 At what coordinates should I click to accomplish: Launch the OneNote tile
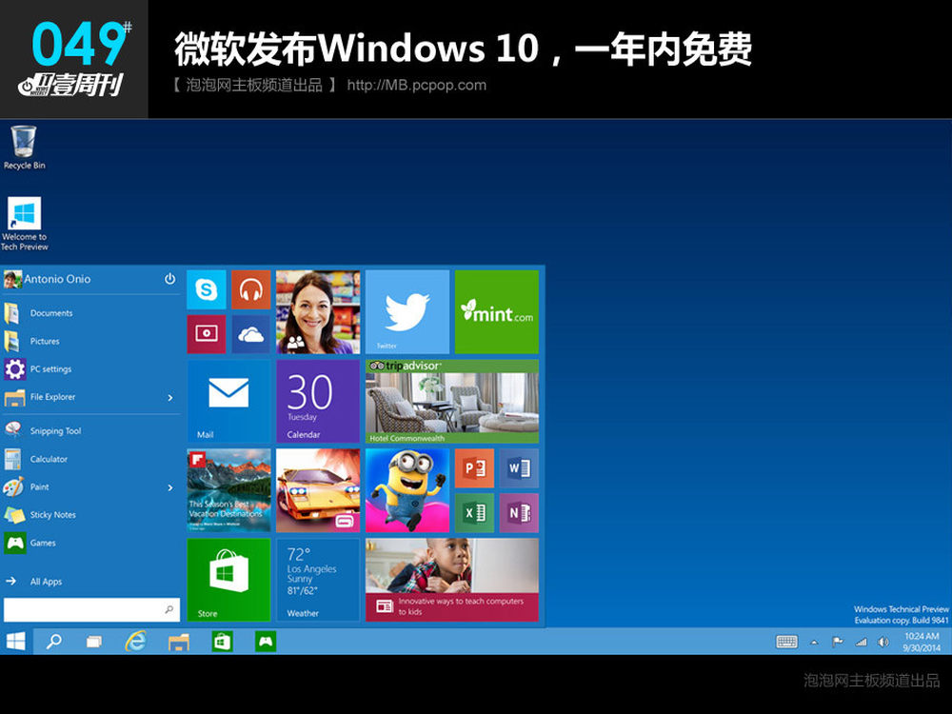(x=519, y=513)
